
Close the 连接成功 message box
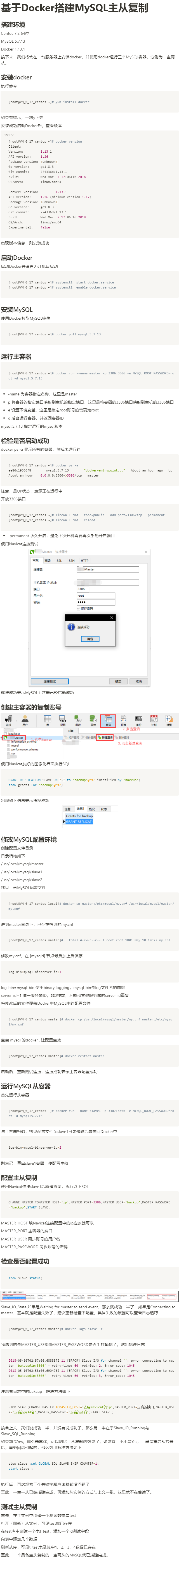pyautogui.click(x=112, y=617)
